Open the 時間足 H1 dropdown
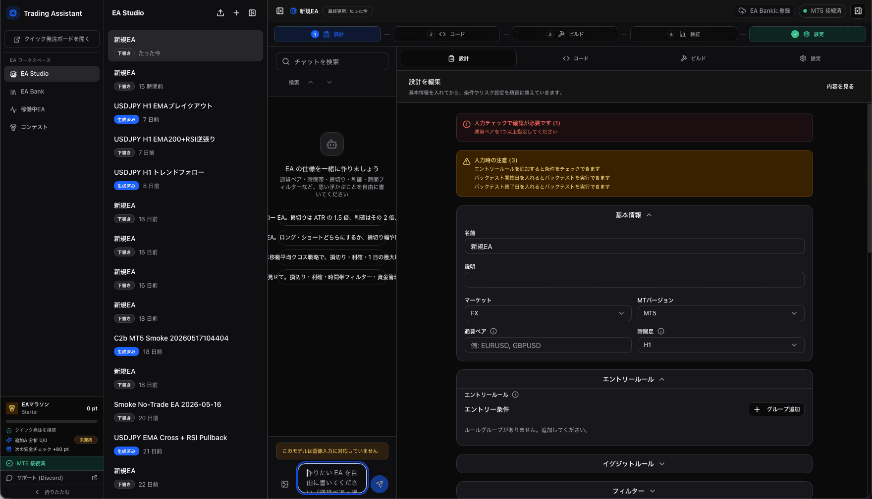 pos(720,345)
